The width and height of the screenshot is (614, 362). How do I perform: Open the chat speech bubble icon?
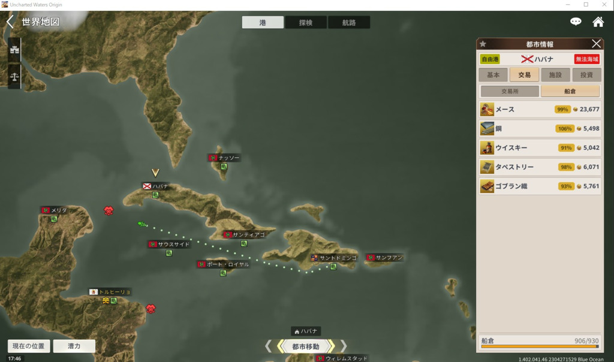pyautogui.click(x=576, y=22)
